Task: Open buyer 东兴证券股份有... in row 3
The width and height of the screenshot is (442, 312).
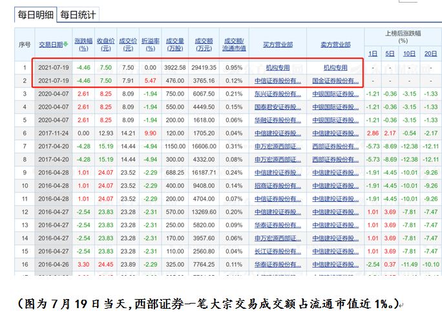Action: coord(278,94)
